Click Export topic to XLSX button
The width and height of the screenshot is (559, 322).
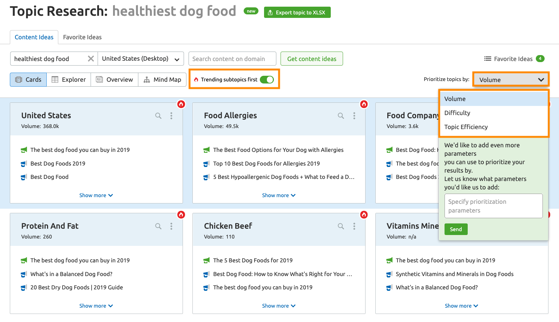[x=297, y=12]
